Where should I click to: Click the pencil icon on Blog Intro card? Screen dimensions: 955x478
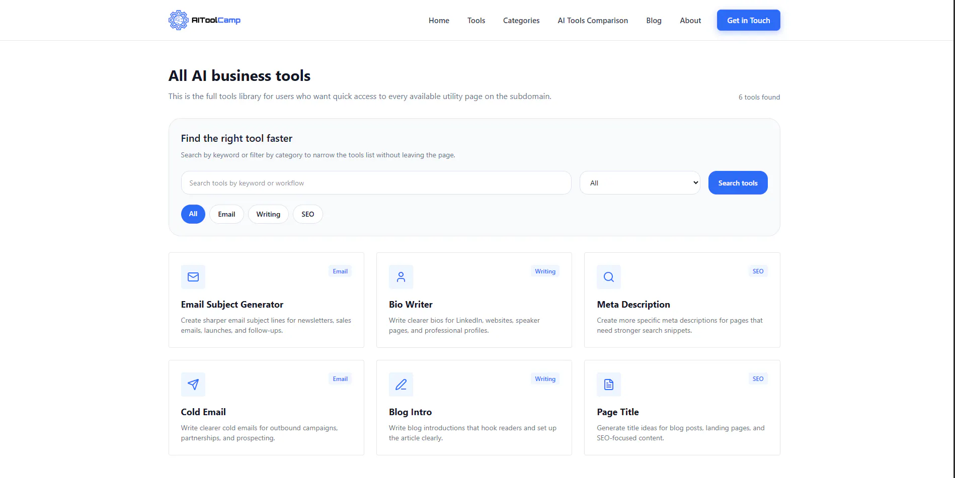click(401, 385)
